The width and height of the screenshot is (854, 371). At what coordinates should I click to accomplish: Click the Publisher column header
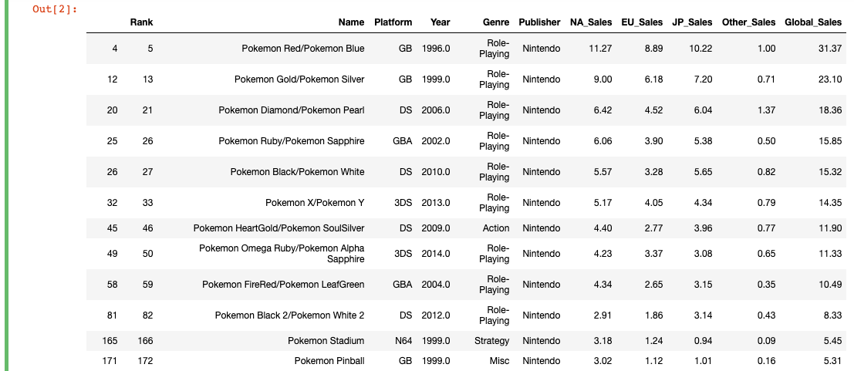(x=539, y=22)
